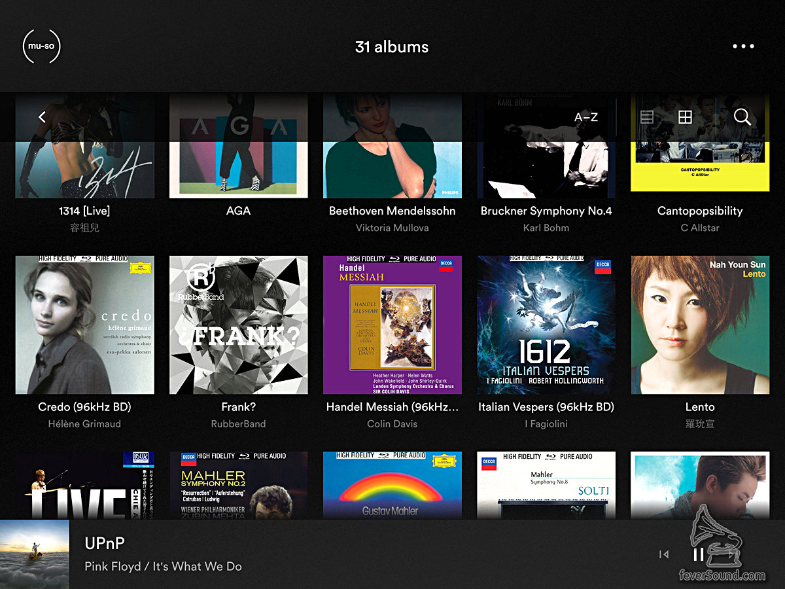The height and width of the screenshot is (589, 785).
Task: Click artist name "Karl Bohm"
Action: (x=546, y=228)
